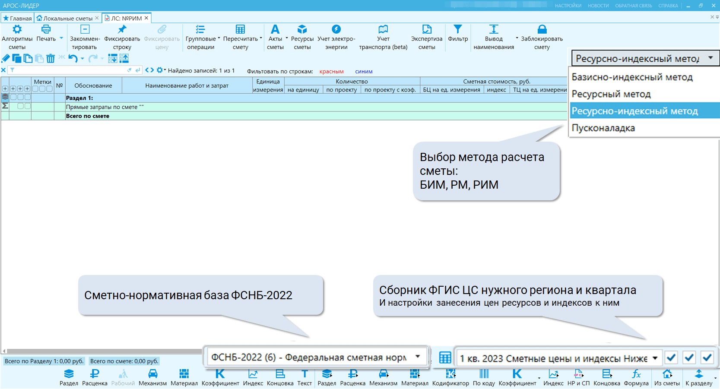Screen dimensions: 720x389
Task: Toggle last checkbox in Раздел 1 row
Action: pyautogui.click(x=28, y=98)
